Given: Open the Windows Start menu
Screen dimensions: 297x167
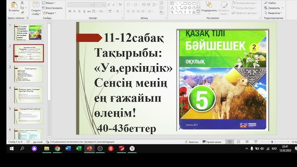Looking at the screenshot, I should pyautogui.click(x=12, y=149).
